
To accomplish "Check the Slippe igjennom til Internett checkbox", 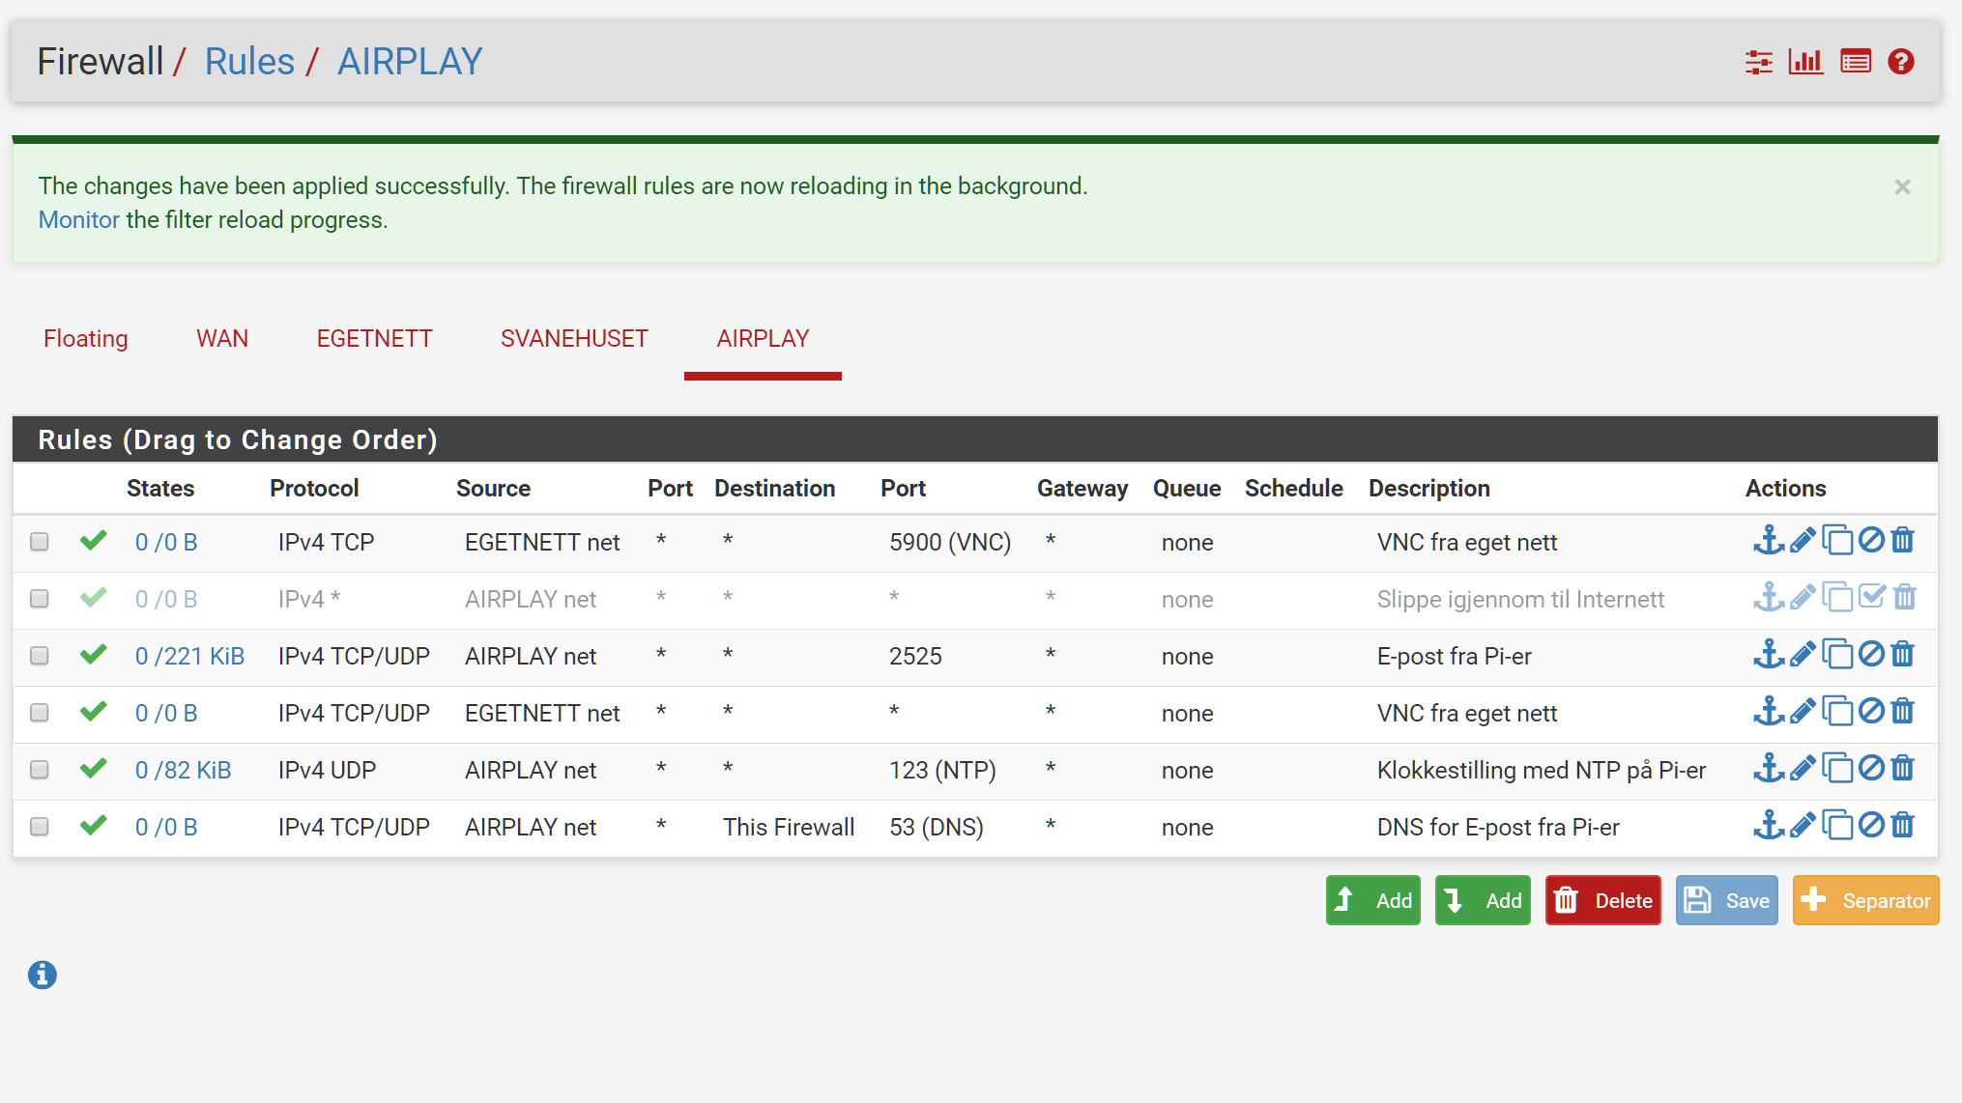I will click(x=40, y=599).
